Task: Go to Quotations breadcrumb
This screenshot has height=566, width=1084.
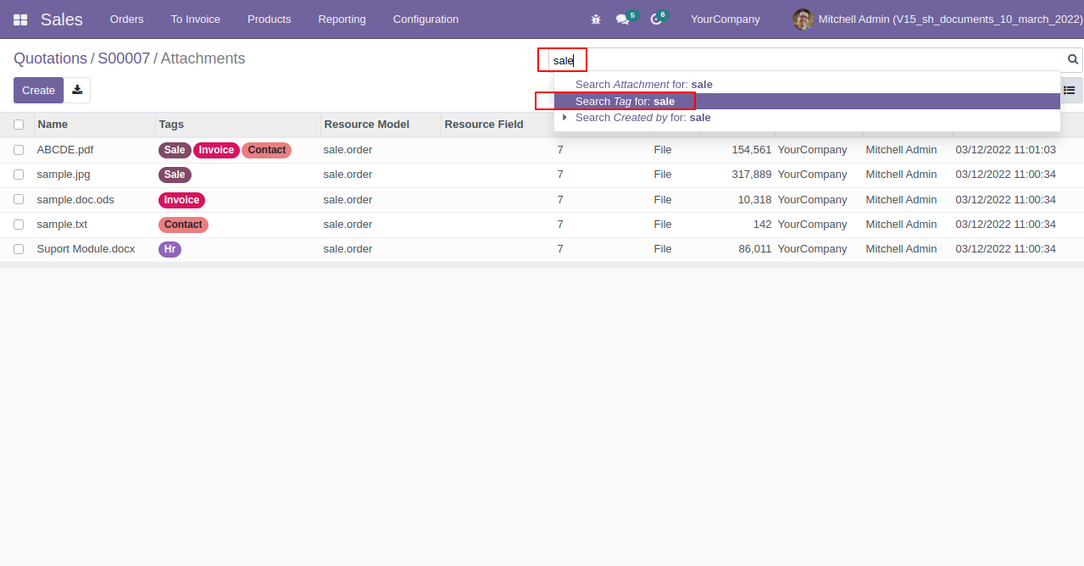Action: [50, 58]
